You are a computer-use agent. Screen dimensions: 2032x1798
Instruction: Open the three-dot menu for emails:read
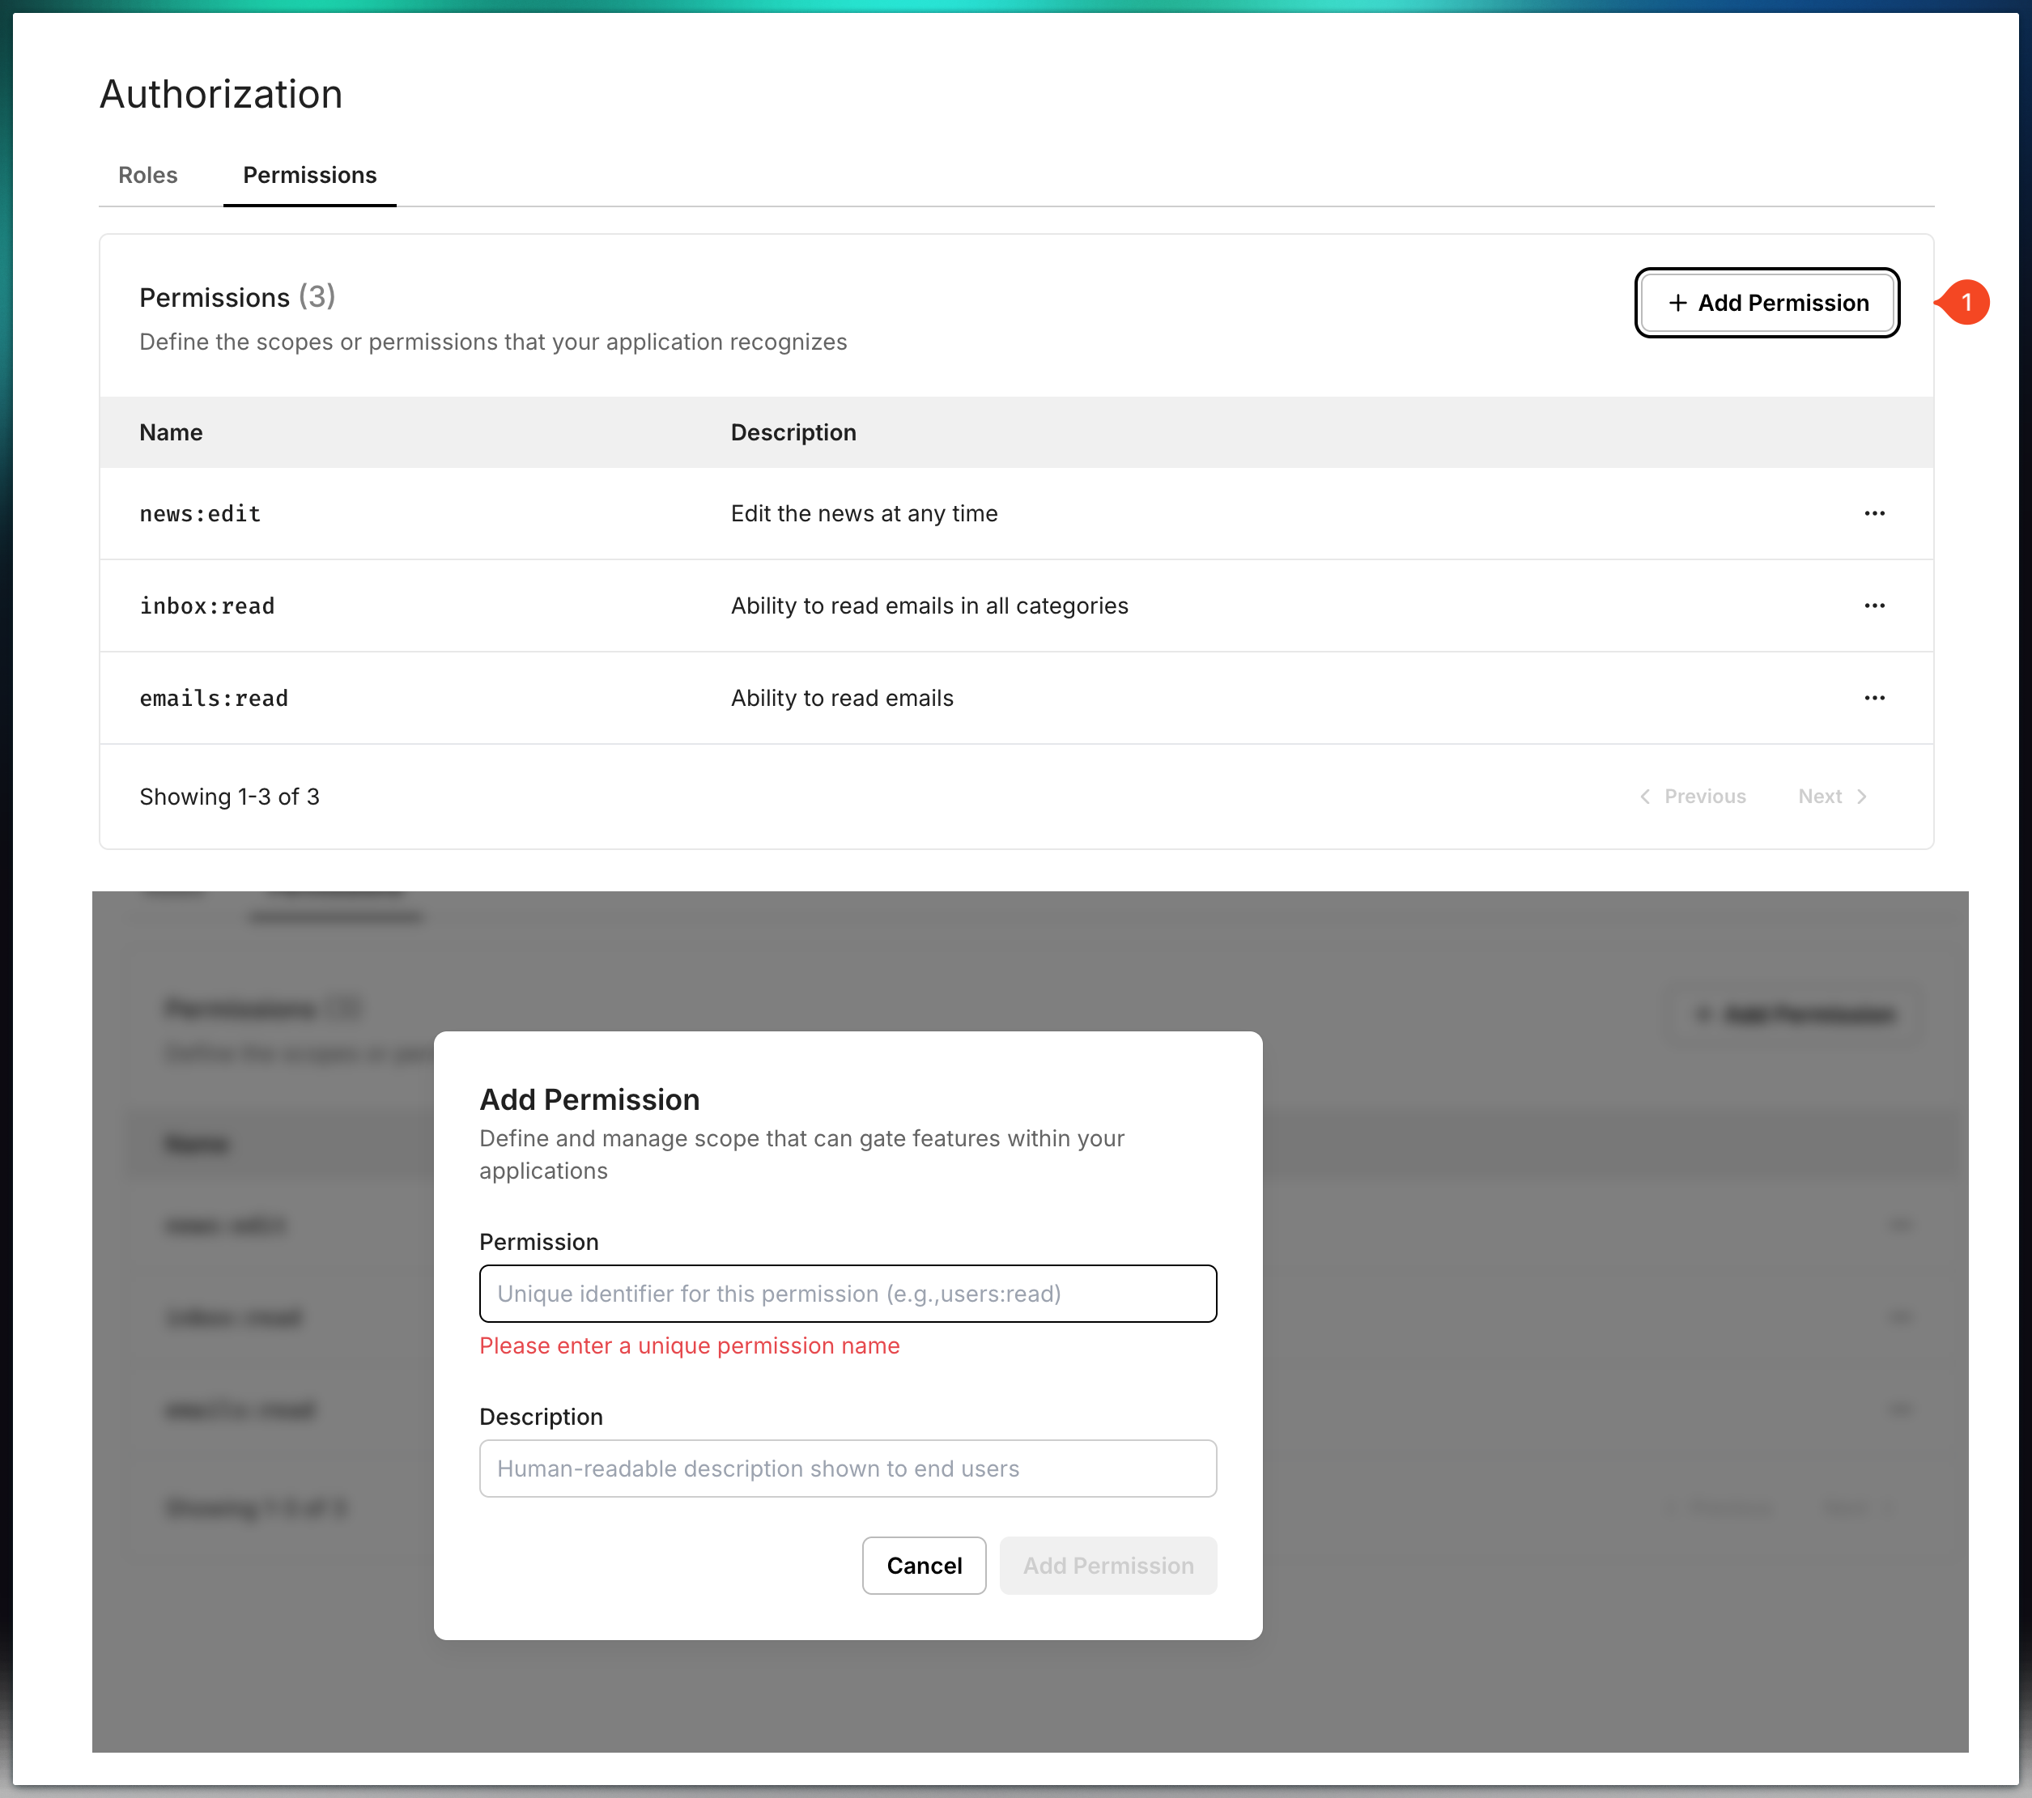click(1874, 698)
